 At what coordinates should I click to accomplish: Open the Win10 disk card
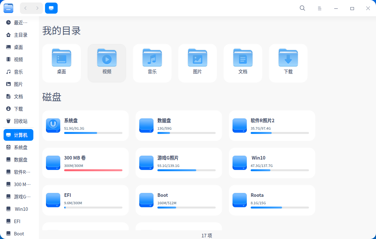[271, 163]
